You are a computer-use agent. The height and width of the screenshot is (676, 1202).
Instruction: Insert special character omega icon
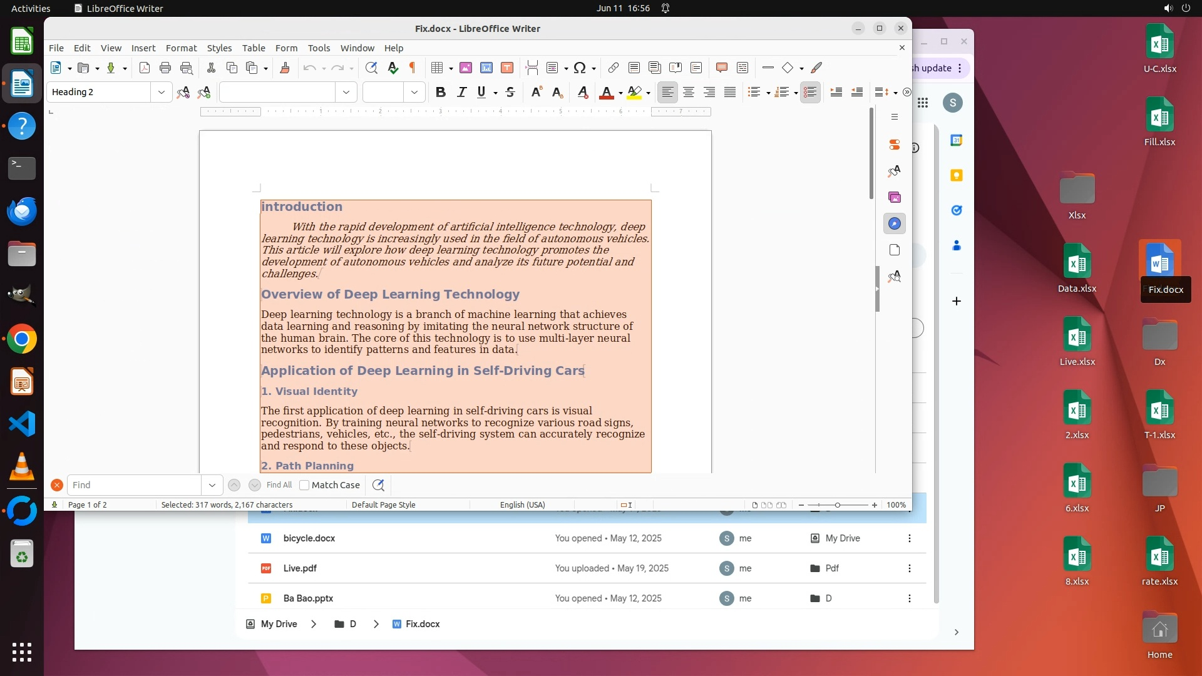(580, 68)
